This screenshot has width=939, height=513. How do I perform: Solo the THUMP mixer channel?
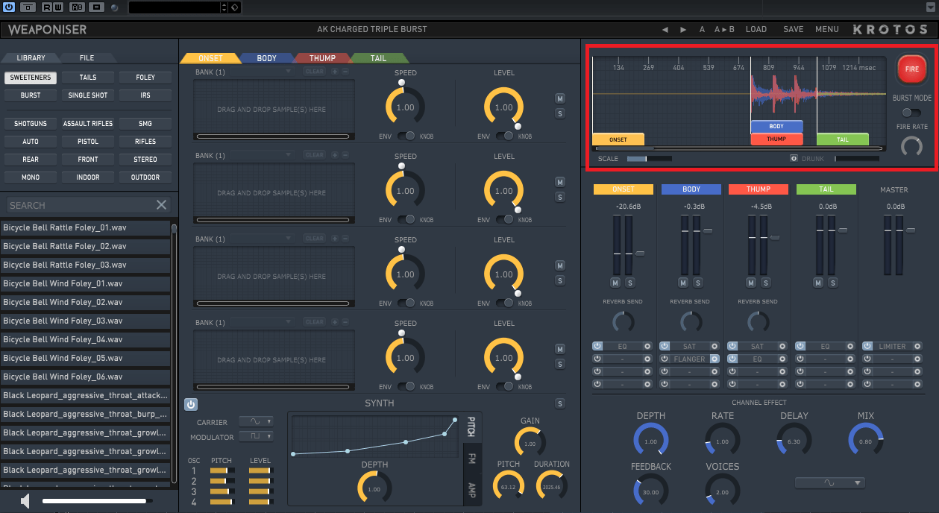click(765, 283)
